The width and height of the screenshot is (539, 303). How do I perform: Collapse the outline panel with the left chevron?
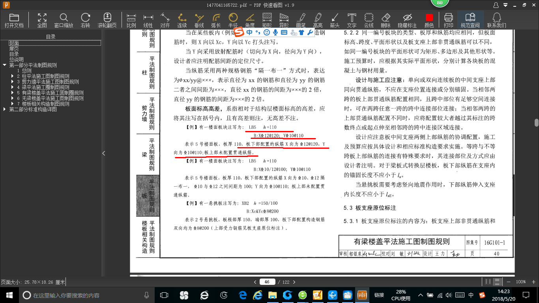104,153
